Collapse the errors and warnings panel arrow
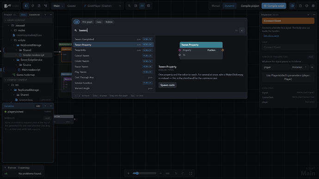 tap(5, 168)
